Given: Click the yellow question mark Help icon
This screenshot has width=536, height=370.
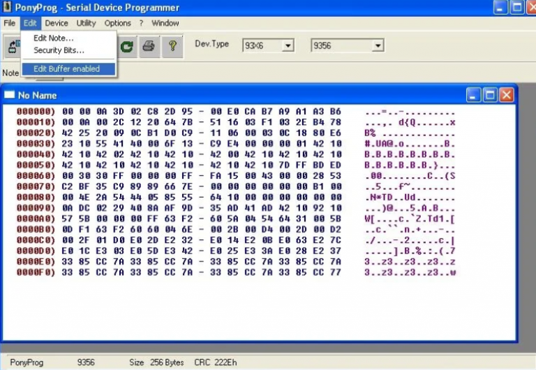Looking at the screenshot, I should (x=172, y=46).
